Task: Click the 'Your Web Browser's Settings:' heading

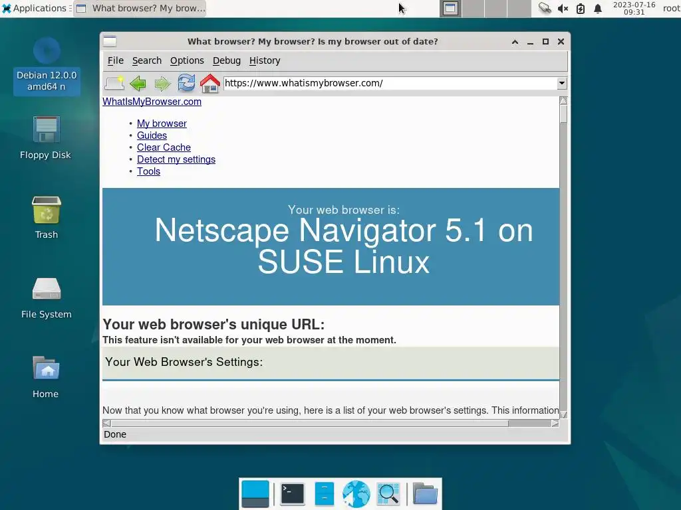Action: click(x=184, y=362)
